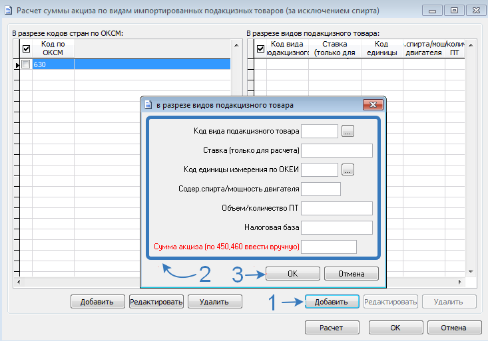Focus the Код вида подакцизного товара field
The width and height of the screenshot is (488, 341).
pos(320,131)
